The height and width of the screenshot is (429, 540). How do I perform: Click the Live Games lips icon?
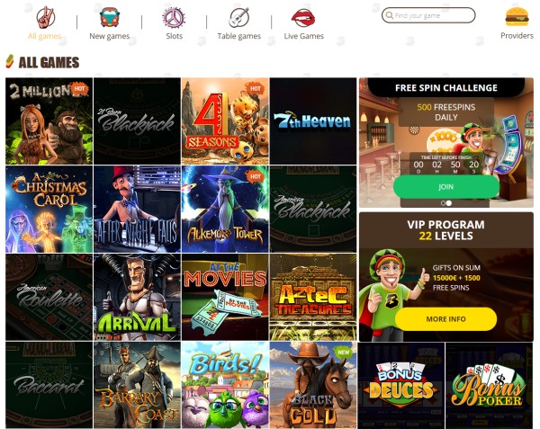303,18
